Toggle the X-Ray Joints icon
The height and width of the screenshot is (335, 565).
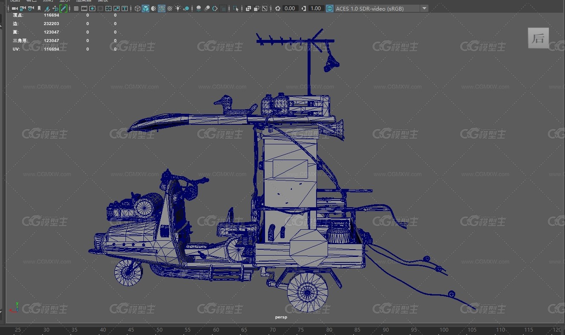pyautogui.click(x=265, y=8)
